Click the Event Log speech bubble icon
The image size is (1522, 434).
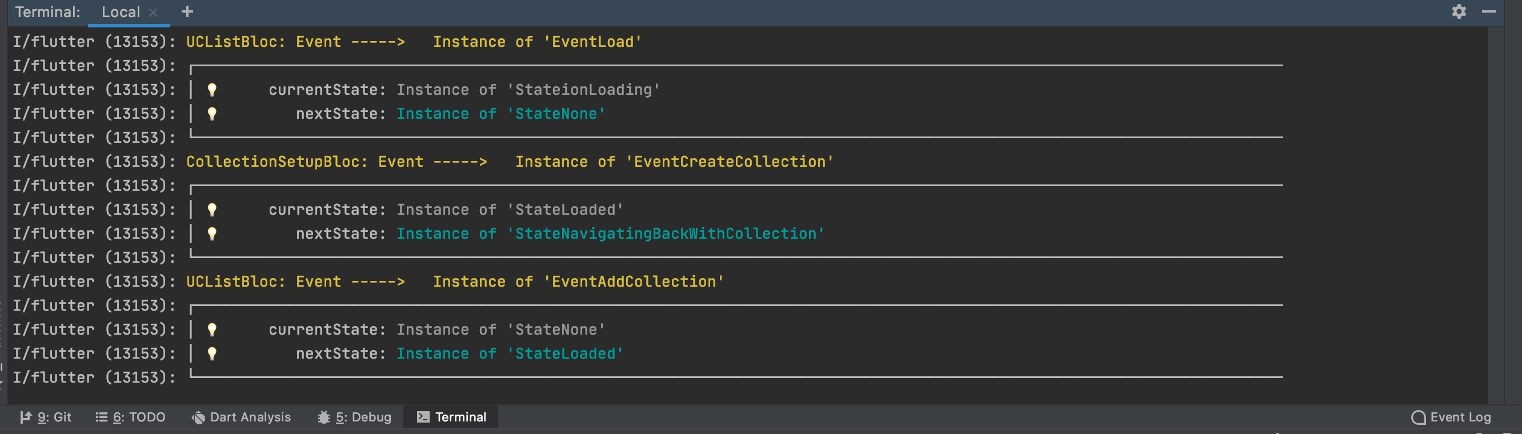[1418, 417]
